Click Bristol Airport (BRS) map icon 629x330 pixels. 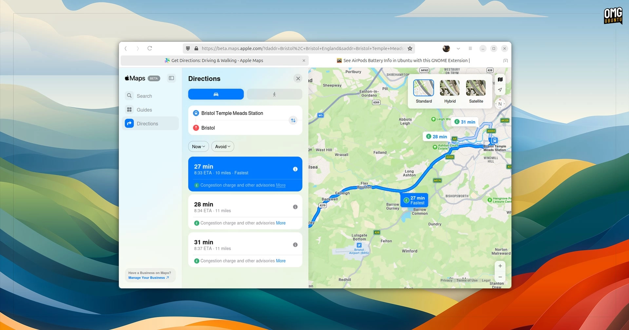(359, 245)
